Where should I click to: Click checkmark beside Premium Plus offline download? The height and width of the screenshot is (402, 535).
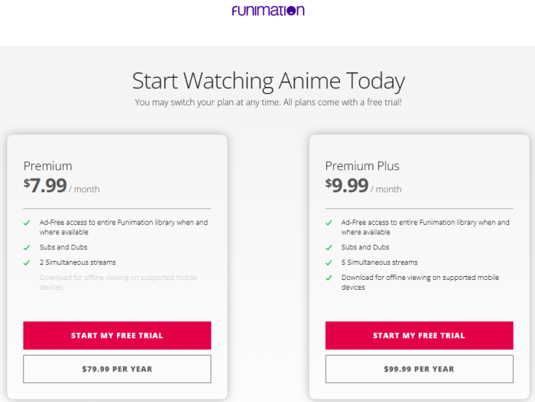pos(329,278)
